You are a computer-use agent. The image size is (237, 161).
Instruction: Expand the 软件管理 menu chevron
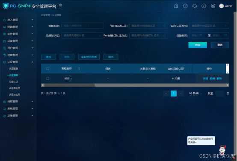tap(33, 34)
